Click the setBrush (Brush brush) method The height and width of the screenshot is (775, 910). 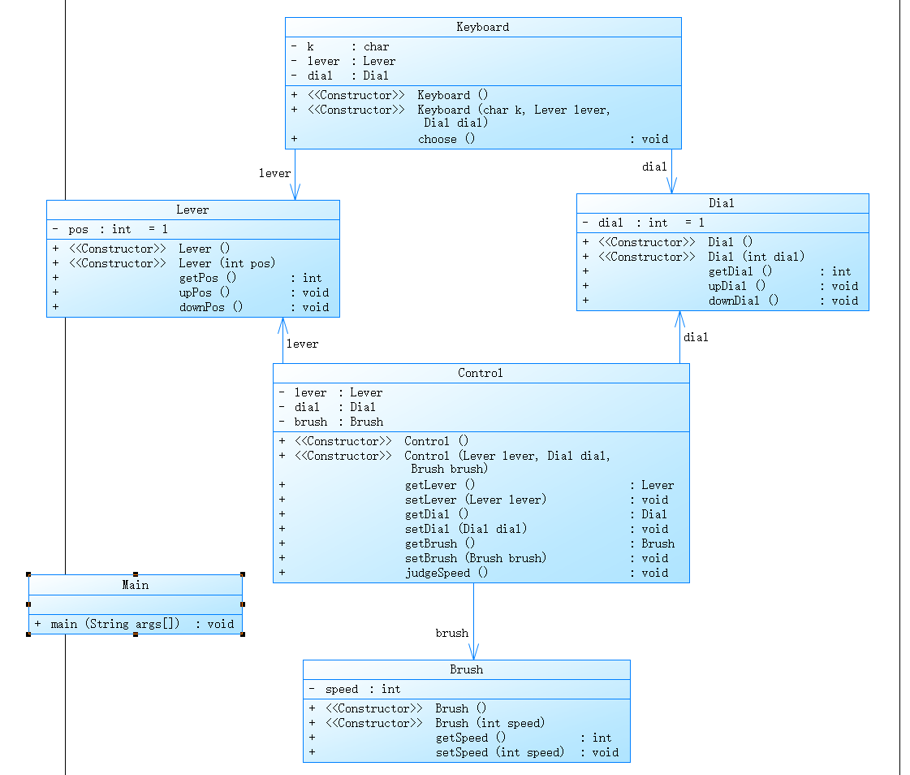tap(477, 558)
